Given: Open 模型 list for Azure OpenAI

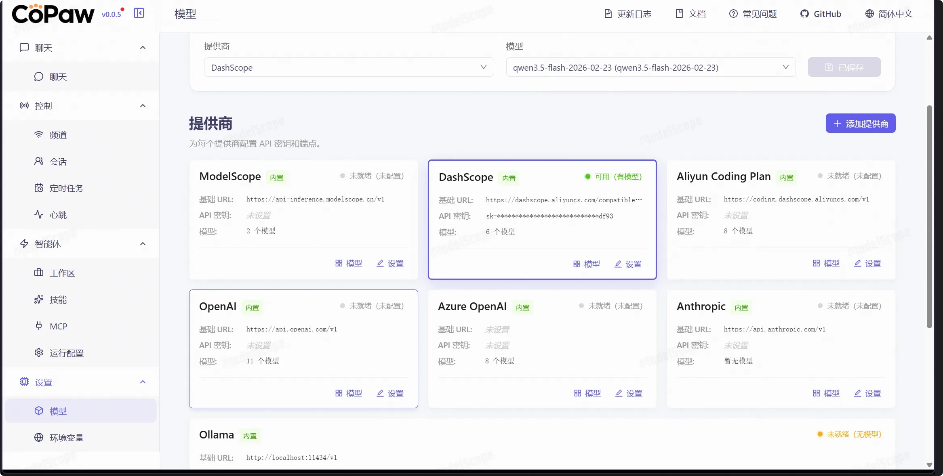Looking at the screenshot, I should pos(587,393).
